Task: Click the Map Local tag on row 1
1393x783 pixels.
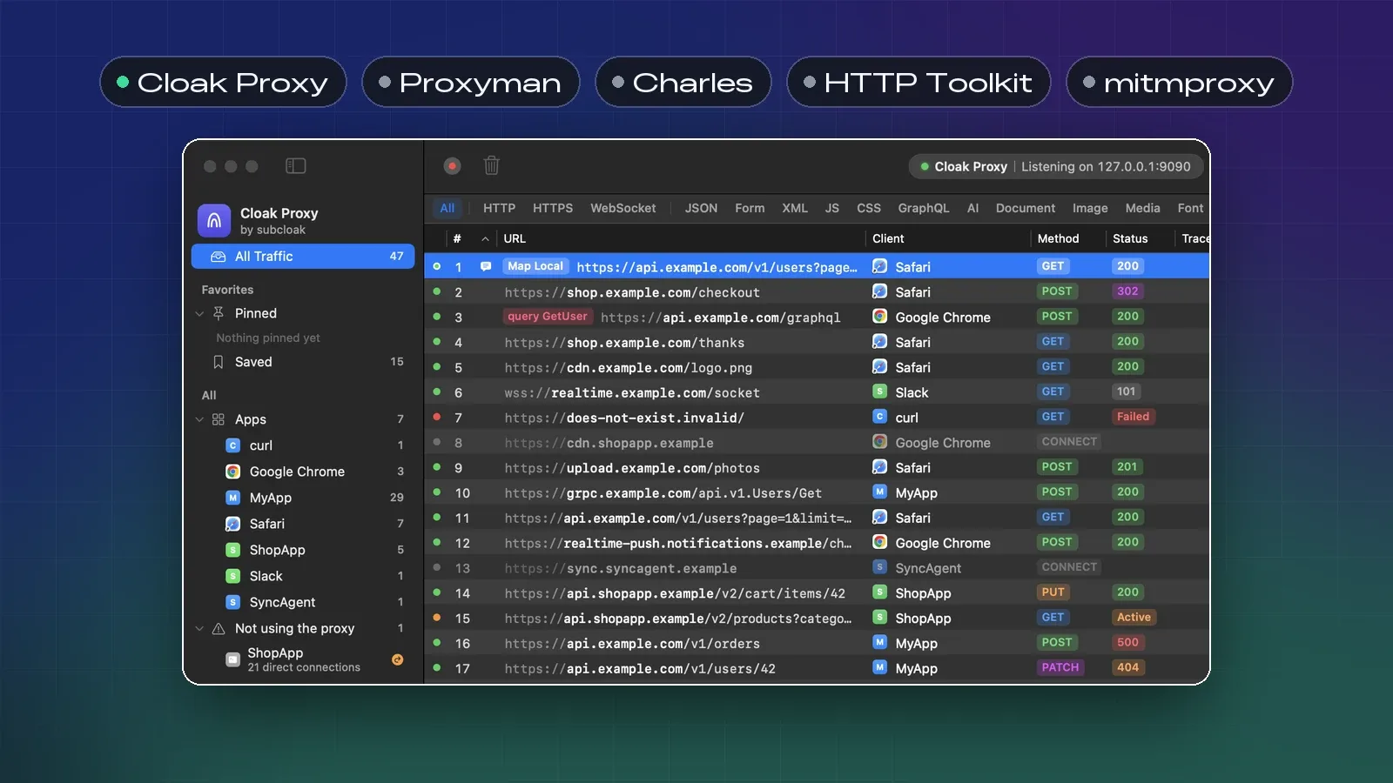Action: [535, 266]
